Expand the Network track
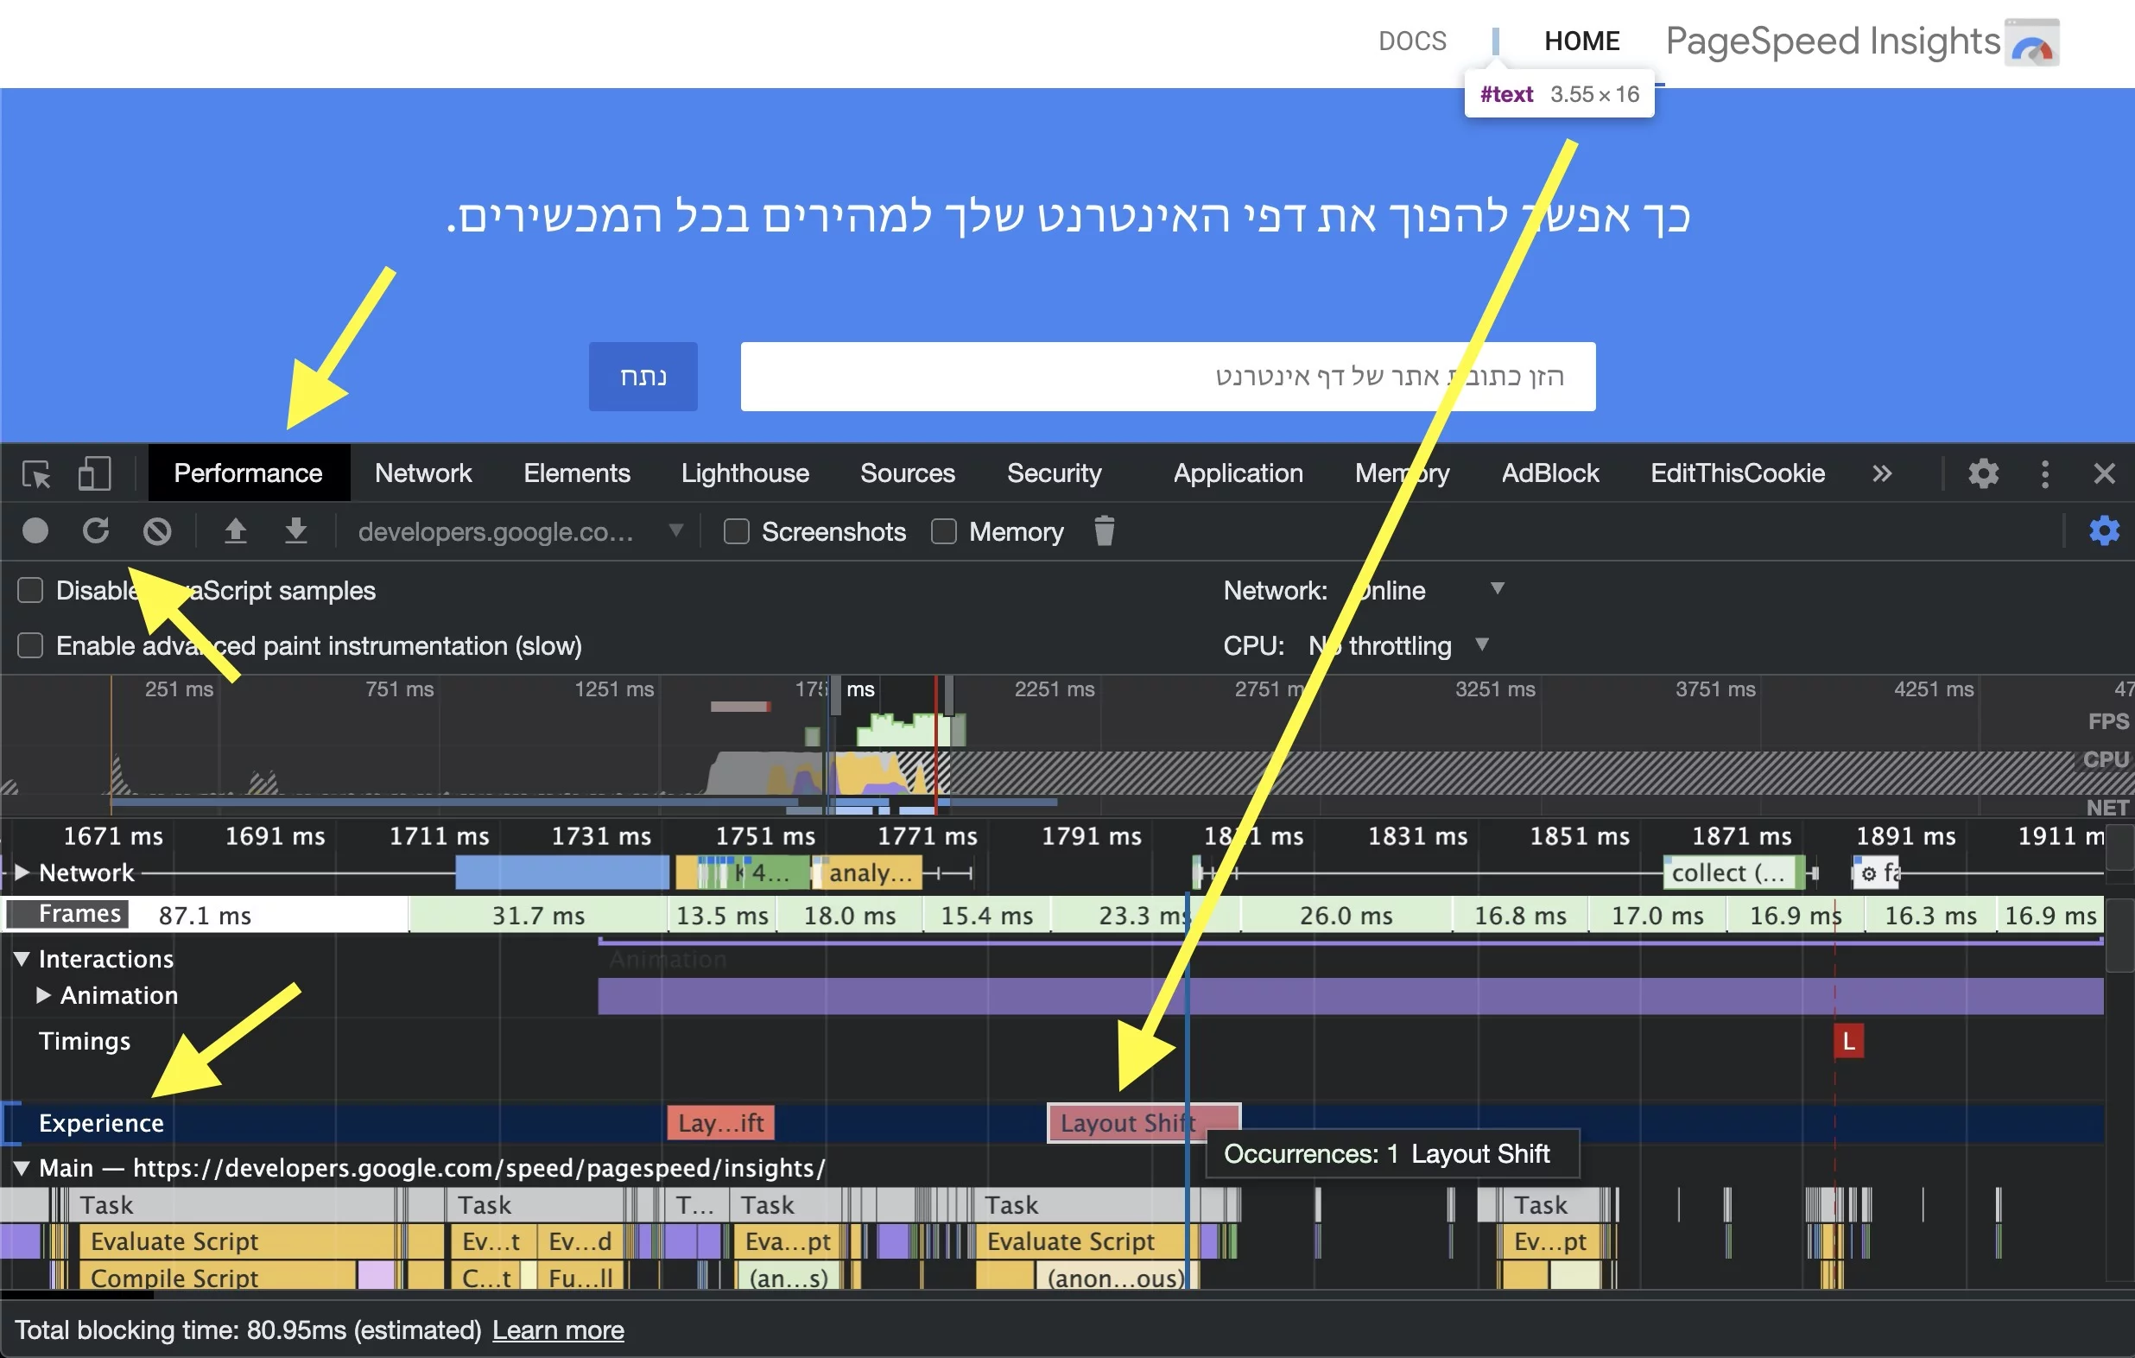This screenshot has height=1358, width=2135. pyautogui.click(x=22, y=873)
